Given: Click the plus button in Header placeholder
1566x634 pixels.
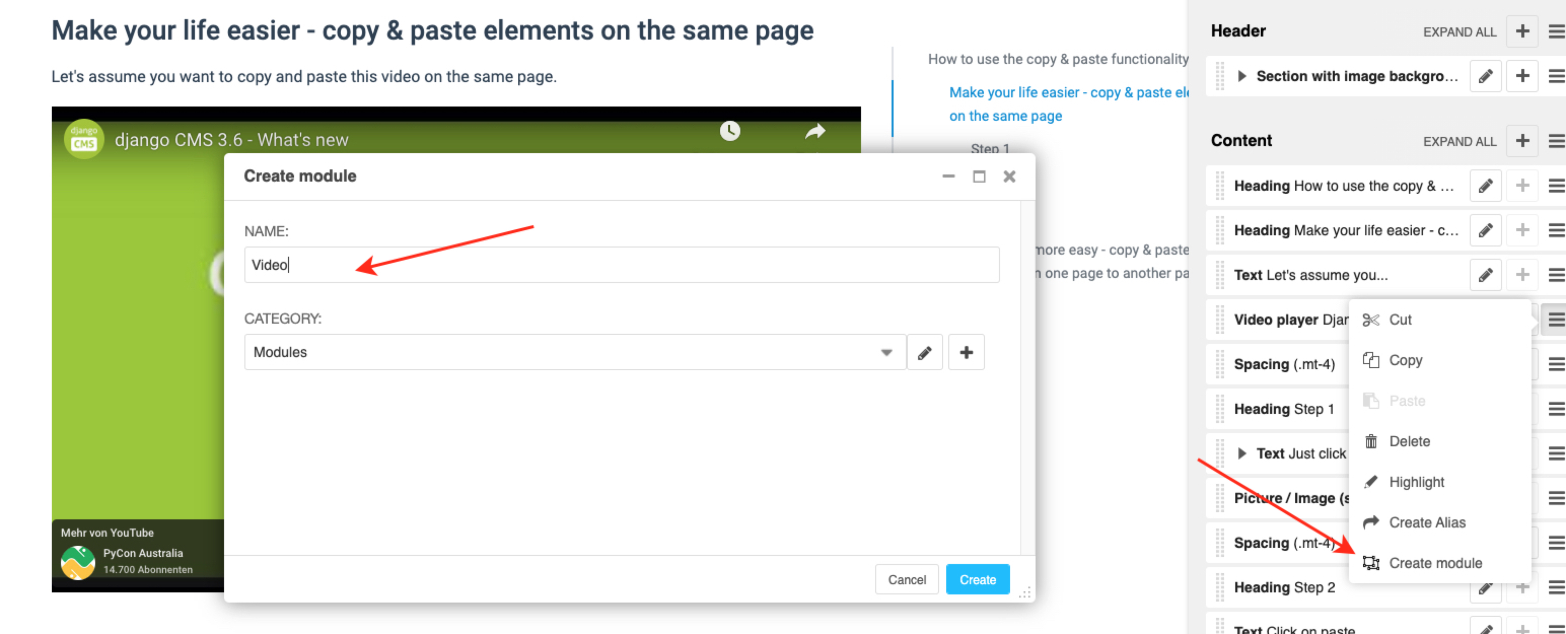Looking at the screenshot, I should [1521, 31].
